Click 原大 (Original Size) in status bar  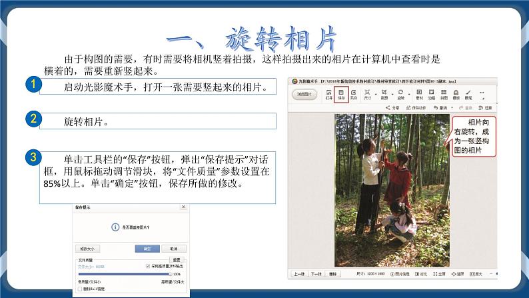click(476, 274)
